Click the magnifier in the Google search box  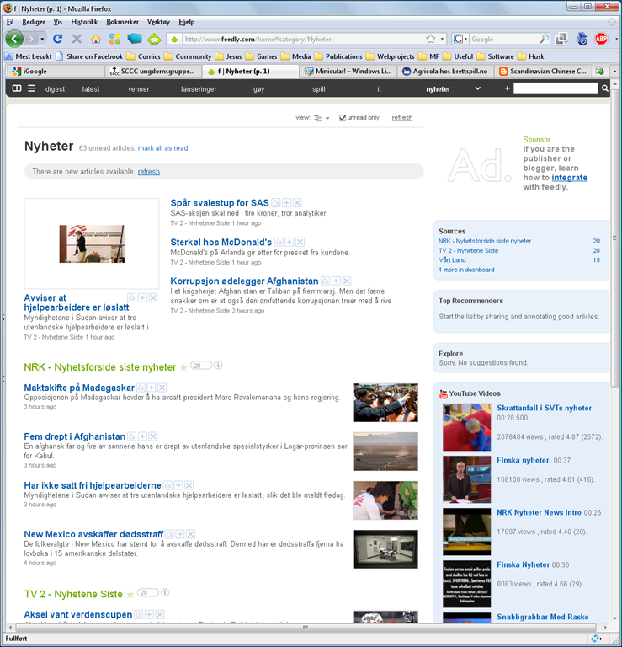tap(544, 39)
